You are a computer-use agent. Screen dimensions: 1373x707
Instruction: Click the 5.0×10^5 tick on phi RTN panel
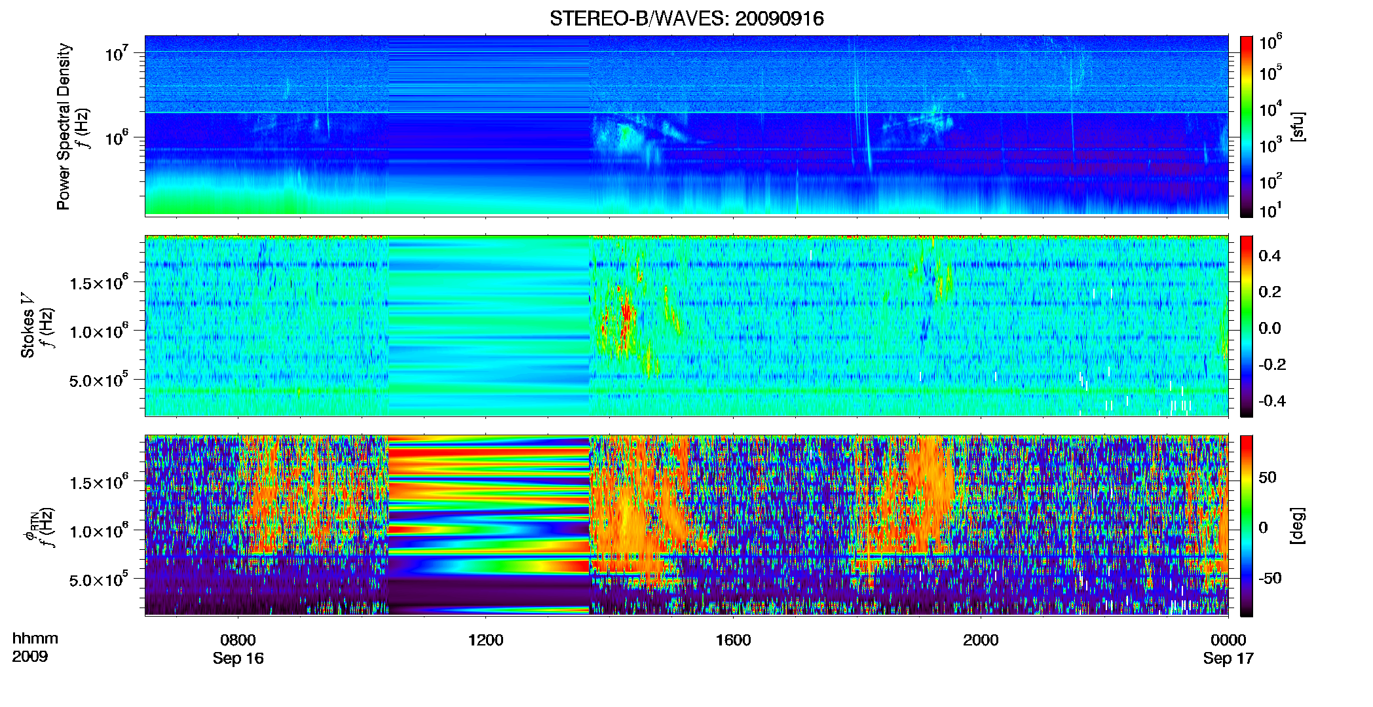98,579
